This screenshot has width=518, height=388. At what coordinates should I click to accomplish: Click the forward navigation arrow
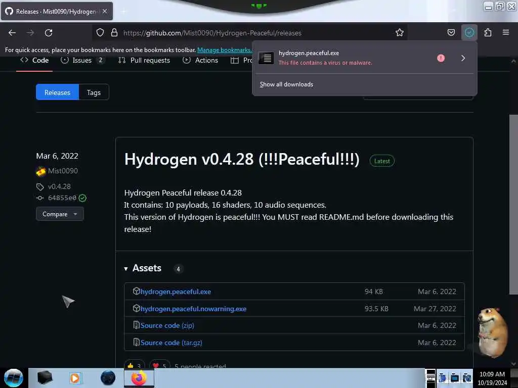pyautogui.click(x=30, y=33)
